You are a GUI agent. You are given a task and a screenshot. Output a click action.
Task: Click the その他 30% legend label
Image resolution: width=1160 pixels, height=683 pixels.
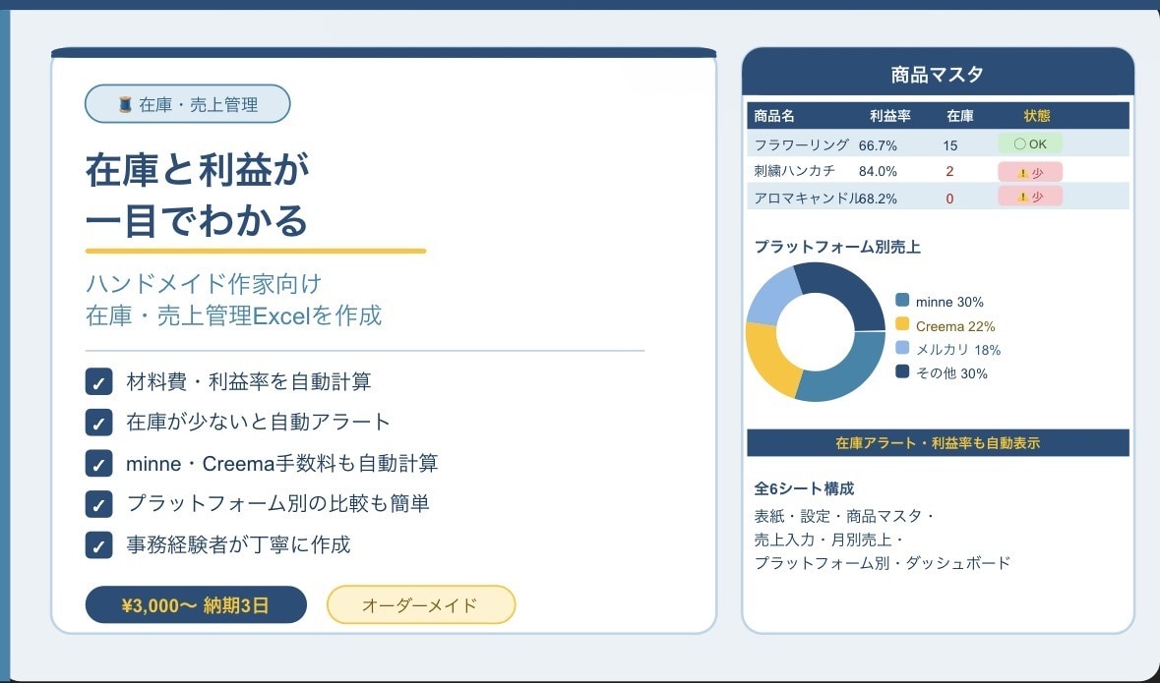[x=951, y=373]
